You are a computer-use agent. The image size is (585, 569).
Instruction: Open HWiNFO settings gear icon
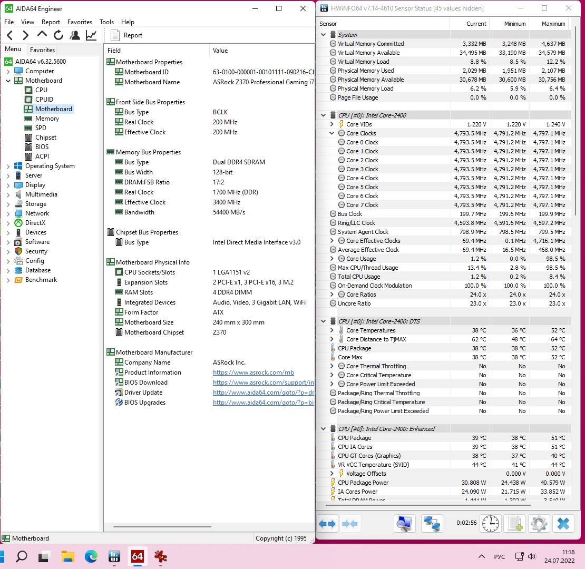point(539,524)
